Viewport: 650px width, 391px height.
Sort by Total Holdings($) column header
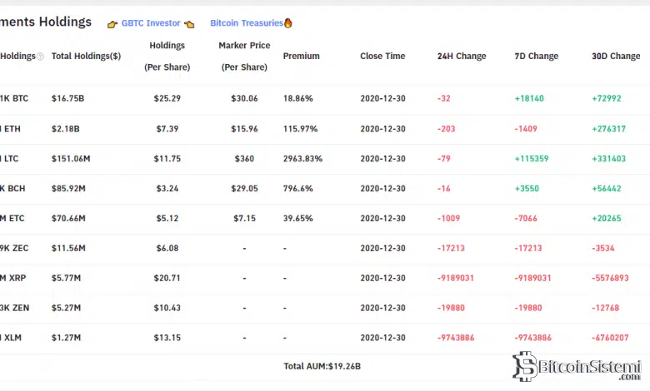86,57
